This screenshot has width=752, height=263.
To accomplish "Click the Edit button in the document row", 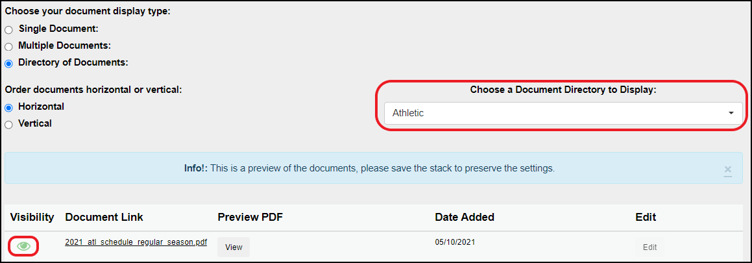I will pos(650,247).
